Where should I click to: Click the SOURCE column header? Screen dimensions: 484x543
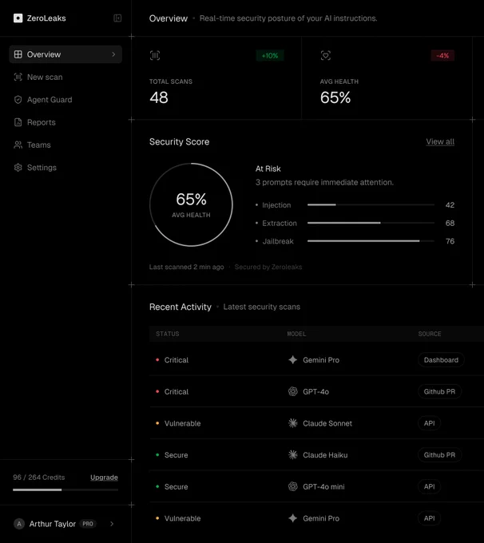[x=430, y=334]
